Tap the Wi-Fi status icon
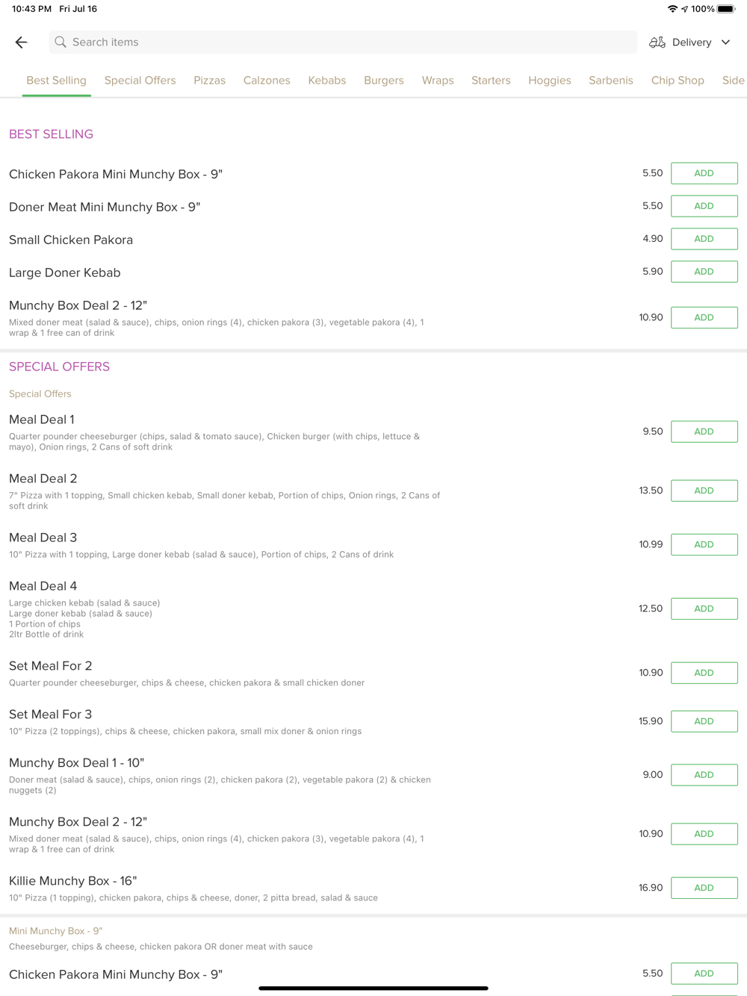747x996 pixels. (x=672, y=9)
